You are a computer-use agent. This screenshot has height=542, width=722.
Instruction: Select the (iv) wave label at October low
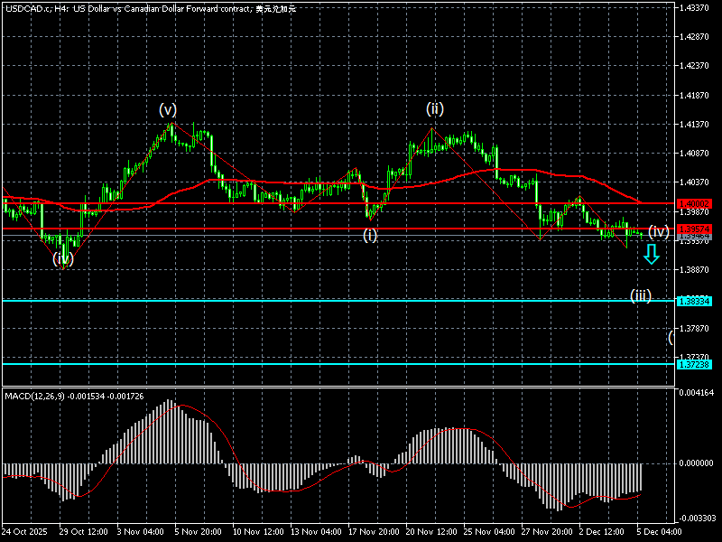coord(62,258)
